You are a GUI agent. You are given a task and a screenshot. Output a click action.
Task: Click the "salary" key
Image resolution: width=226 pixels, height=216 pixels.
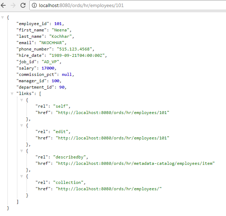coord(27,68)
